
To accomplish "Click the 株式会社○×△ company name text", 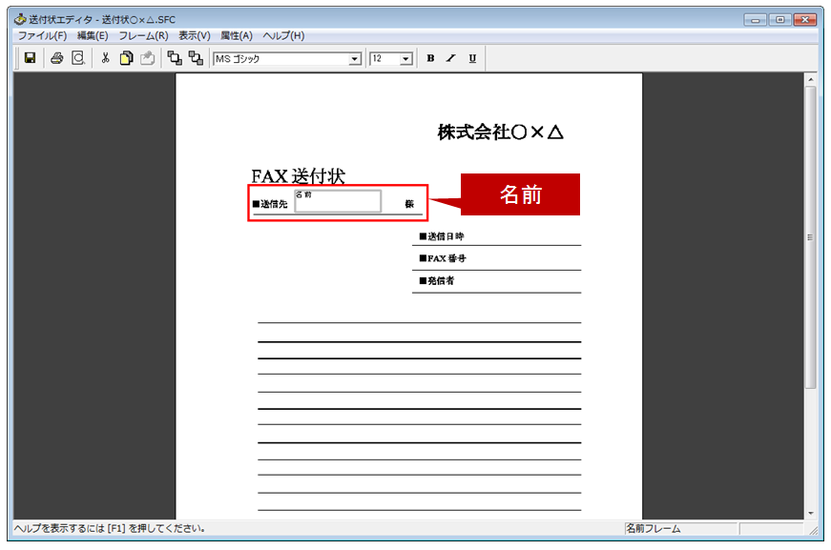I will [500, 132].
